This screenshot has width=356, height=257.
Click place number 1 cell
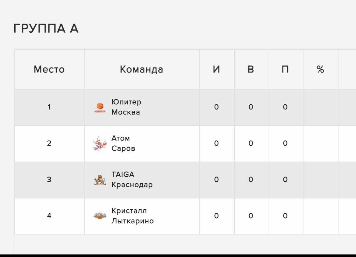coord(49,108)
